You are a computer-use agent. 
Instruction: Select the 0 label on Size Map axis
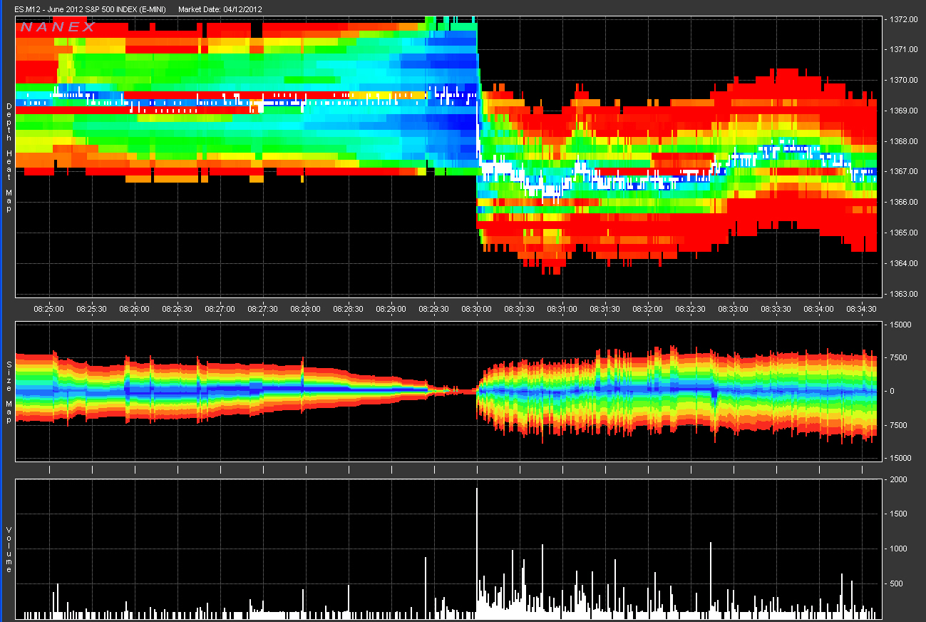coord(891,392)
